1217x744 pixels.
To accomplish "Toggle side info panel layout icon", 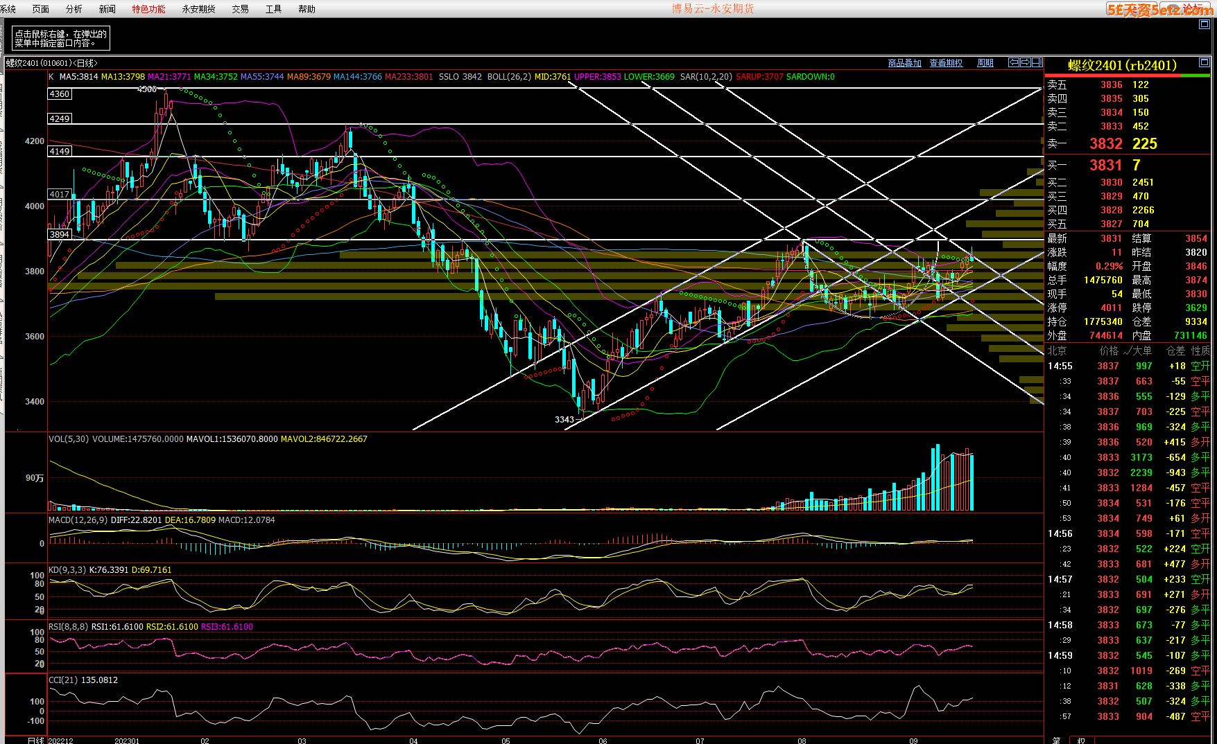I will (x=1037, y=62).
